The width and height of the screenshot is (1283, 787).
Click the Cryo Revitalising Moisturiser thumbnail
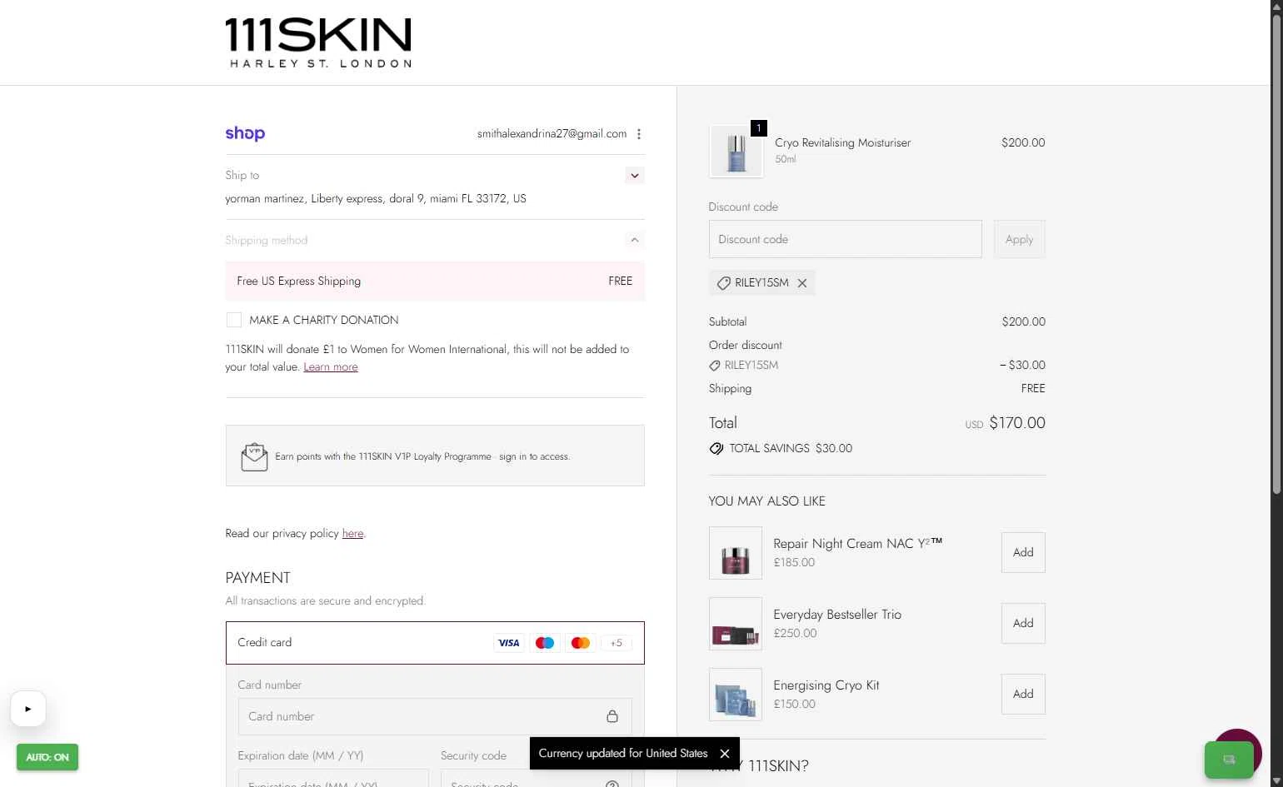(x=736, y=152)
